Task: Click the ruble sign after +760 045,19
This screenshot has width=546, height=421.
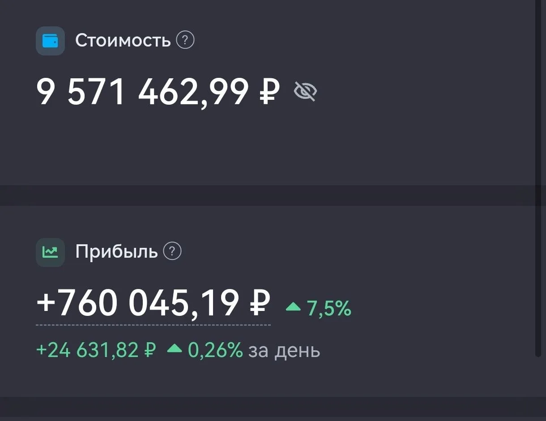Action: pyautogui.click(x=260, y=303)
